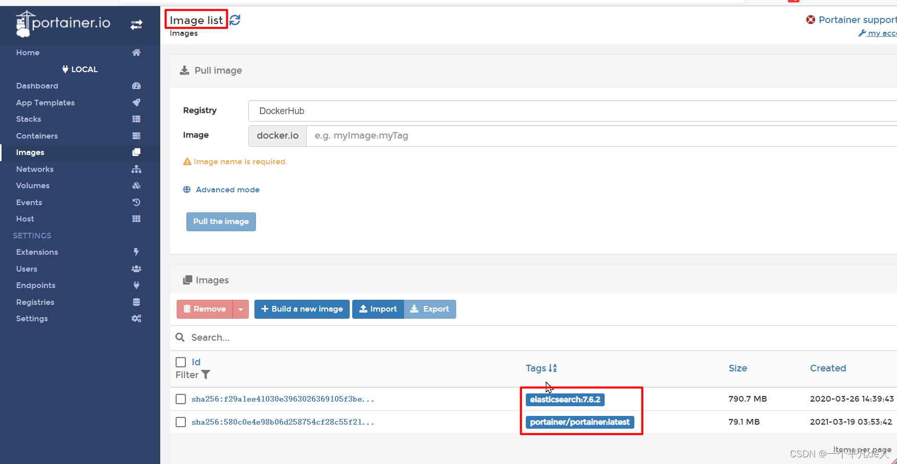Open Stacks in the sidebar

tap(29, 119)
